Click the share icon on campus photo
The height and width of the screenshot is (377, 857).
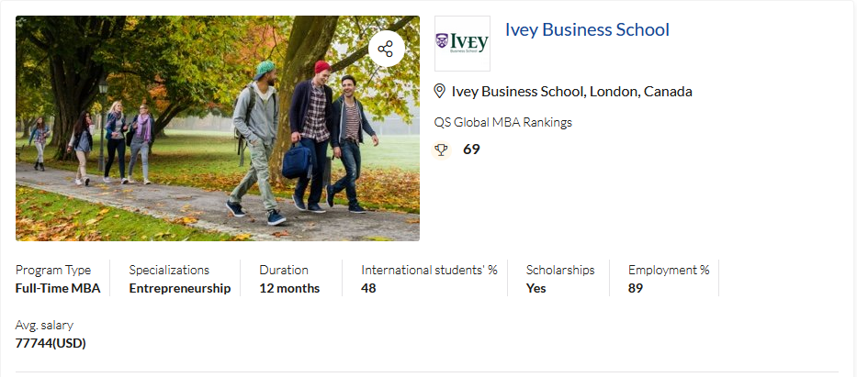click(x=386, y=49)
